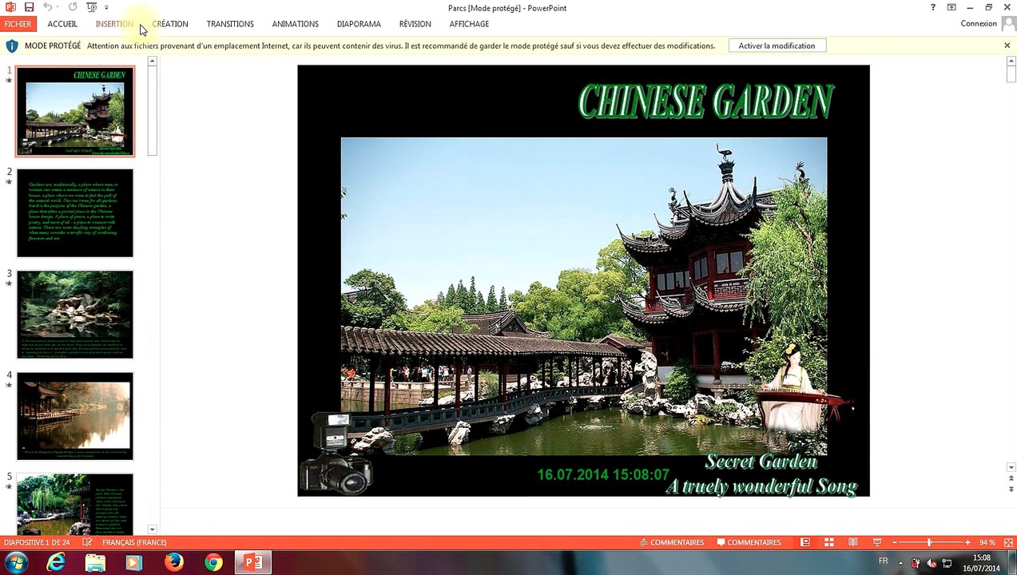The width and height of the screenshot is (1017, 575).
Task: Click the Undo arrow icon
Action: (48, 7)
